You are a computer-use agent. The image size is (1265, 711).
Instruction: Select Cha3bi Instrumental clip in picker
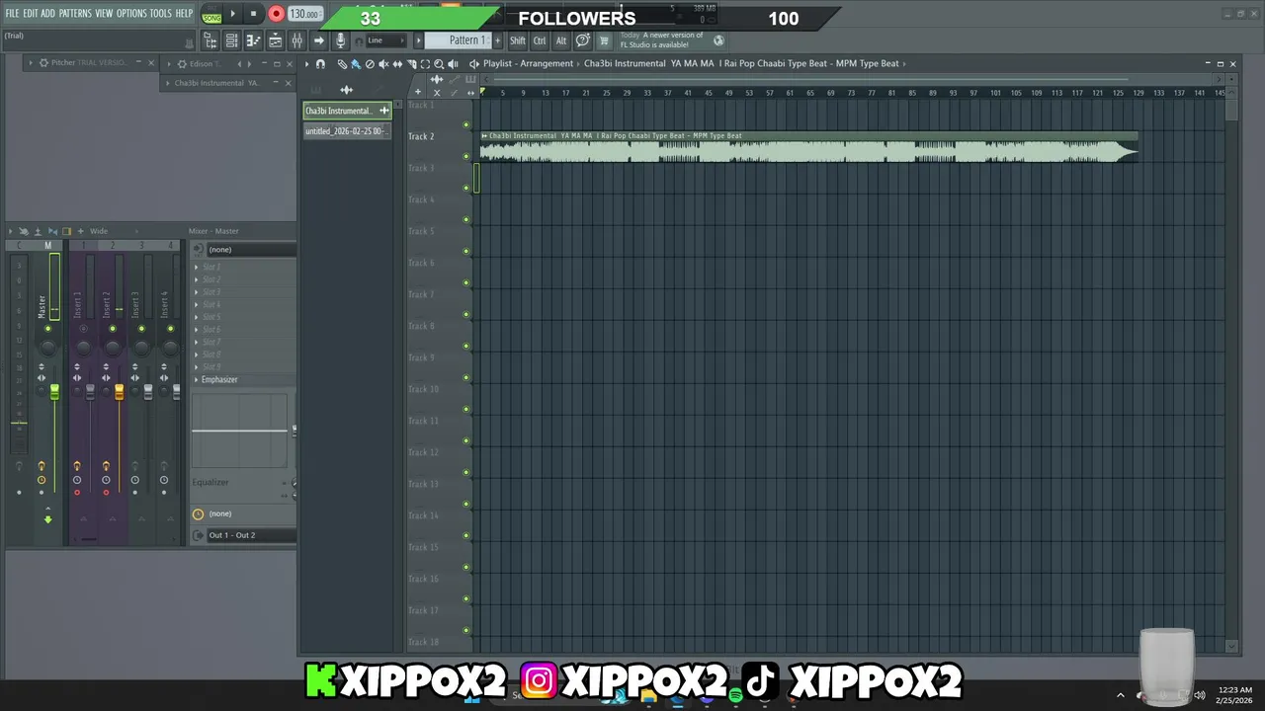click(347, 111)
